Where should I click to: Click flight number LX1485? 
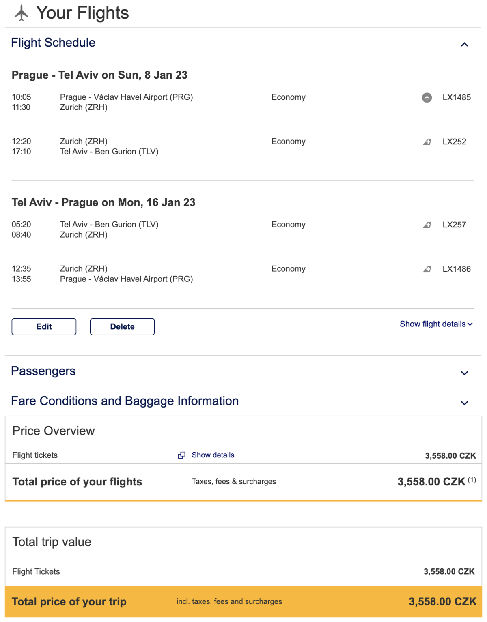[x=457, y=97]
